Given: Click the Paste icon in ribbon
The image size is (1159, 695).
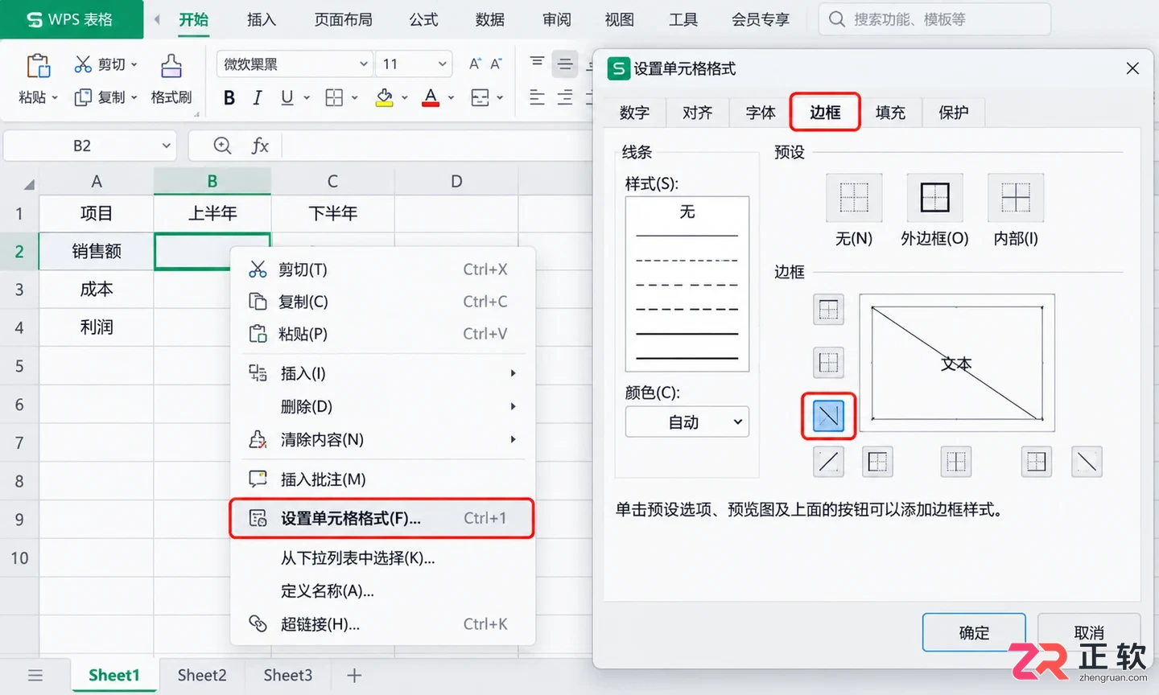Looking at the screenshot, I should [x=38, y=65].
